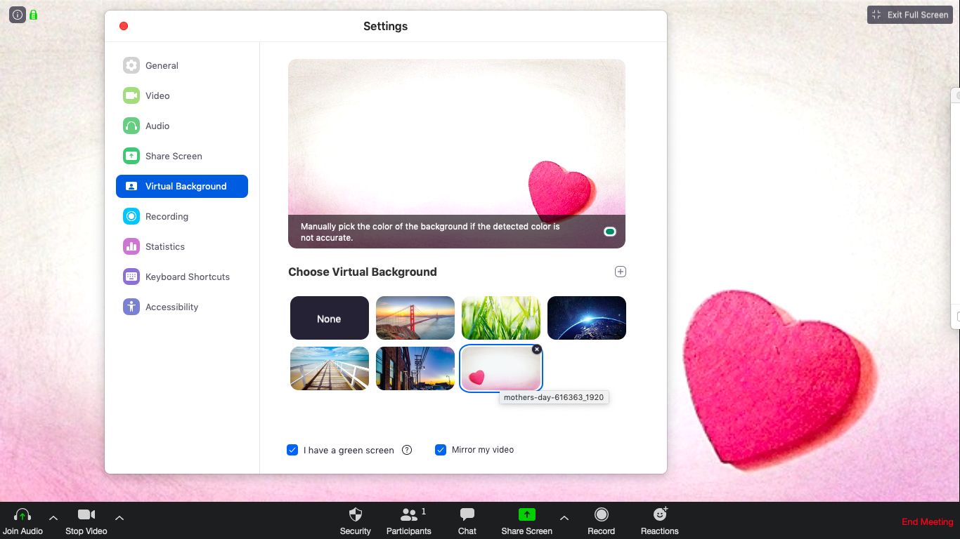Click the virtual background video preview
Image resolution: width=960 pixels, height=539 pixels.
[457, 154]
